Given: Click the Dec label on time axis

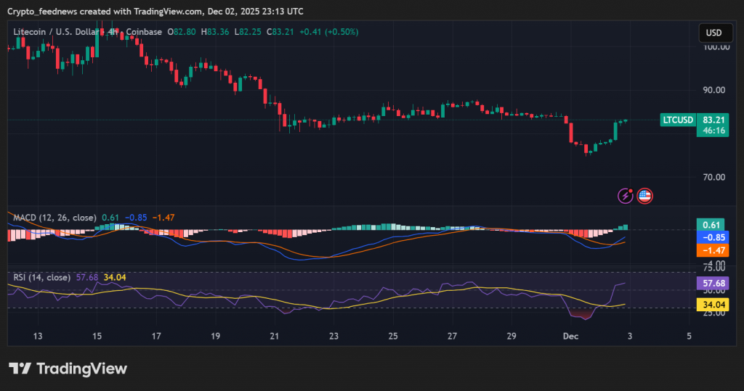Looking at the screenshot, I should tap(570, 336).
